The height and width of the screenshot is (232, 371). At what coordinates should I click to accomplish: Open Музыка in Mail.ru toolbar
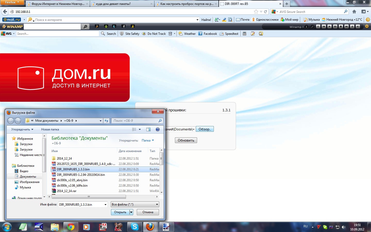click(311, 20)
